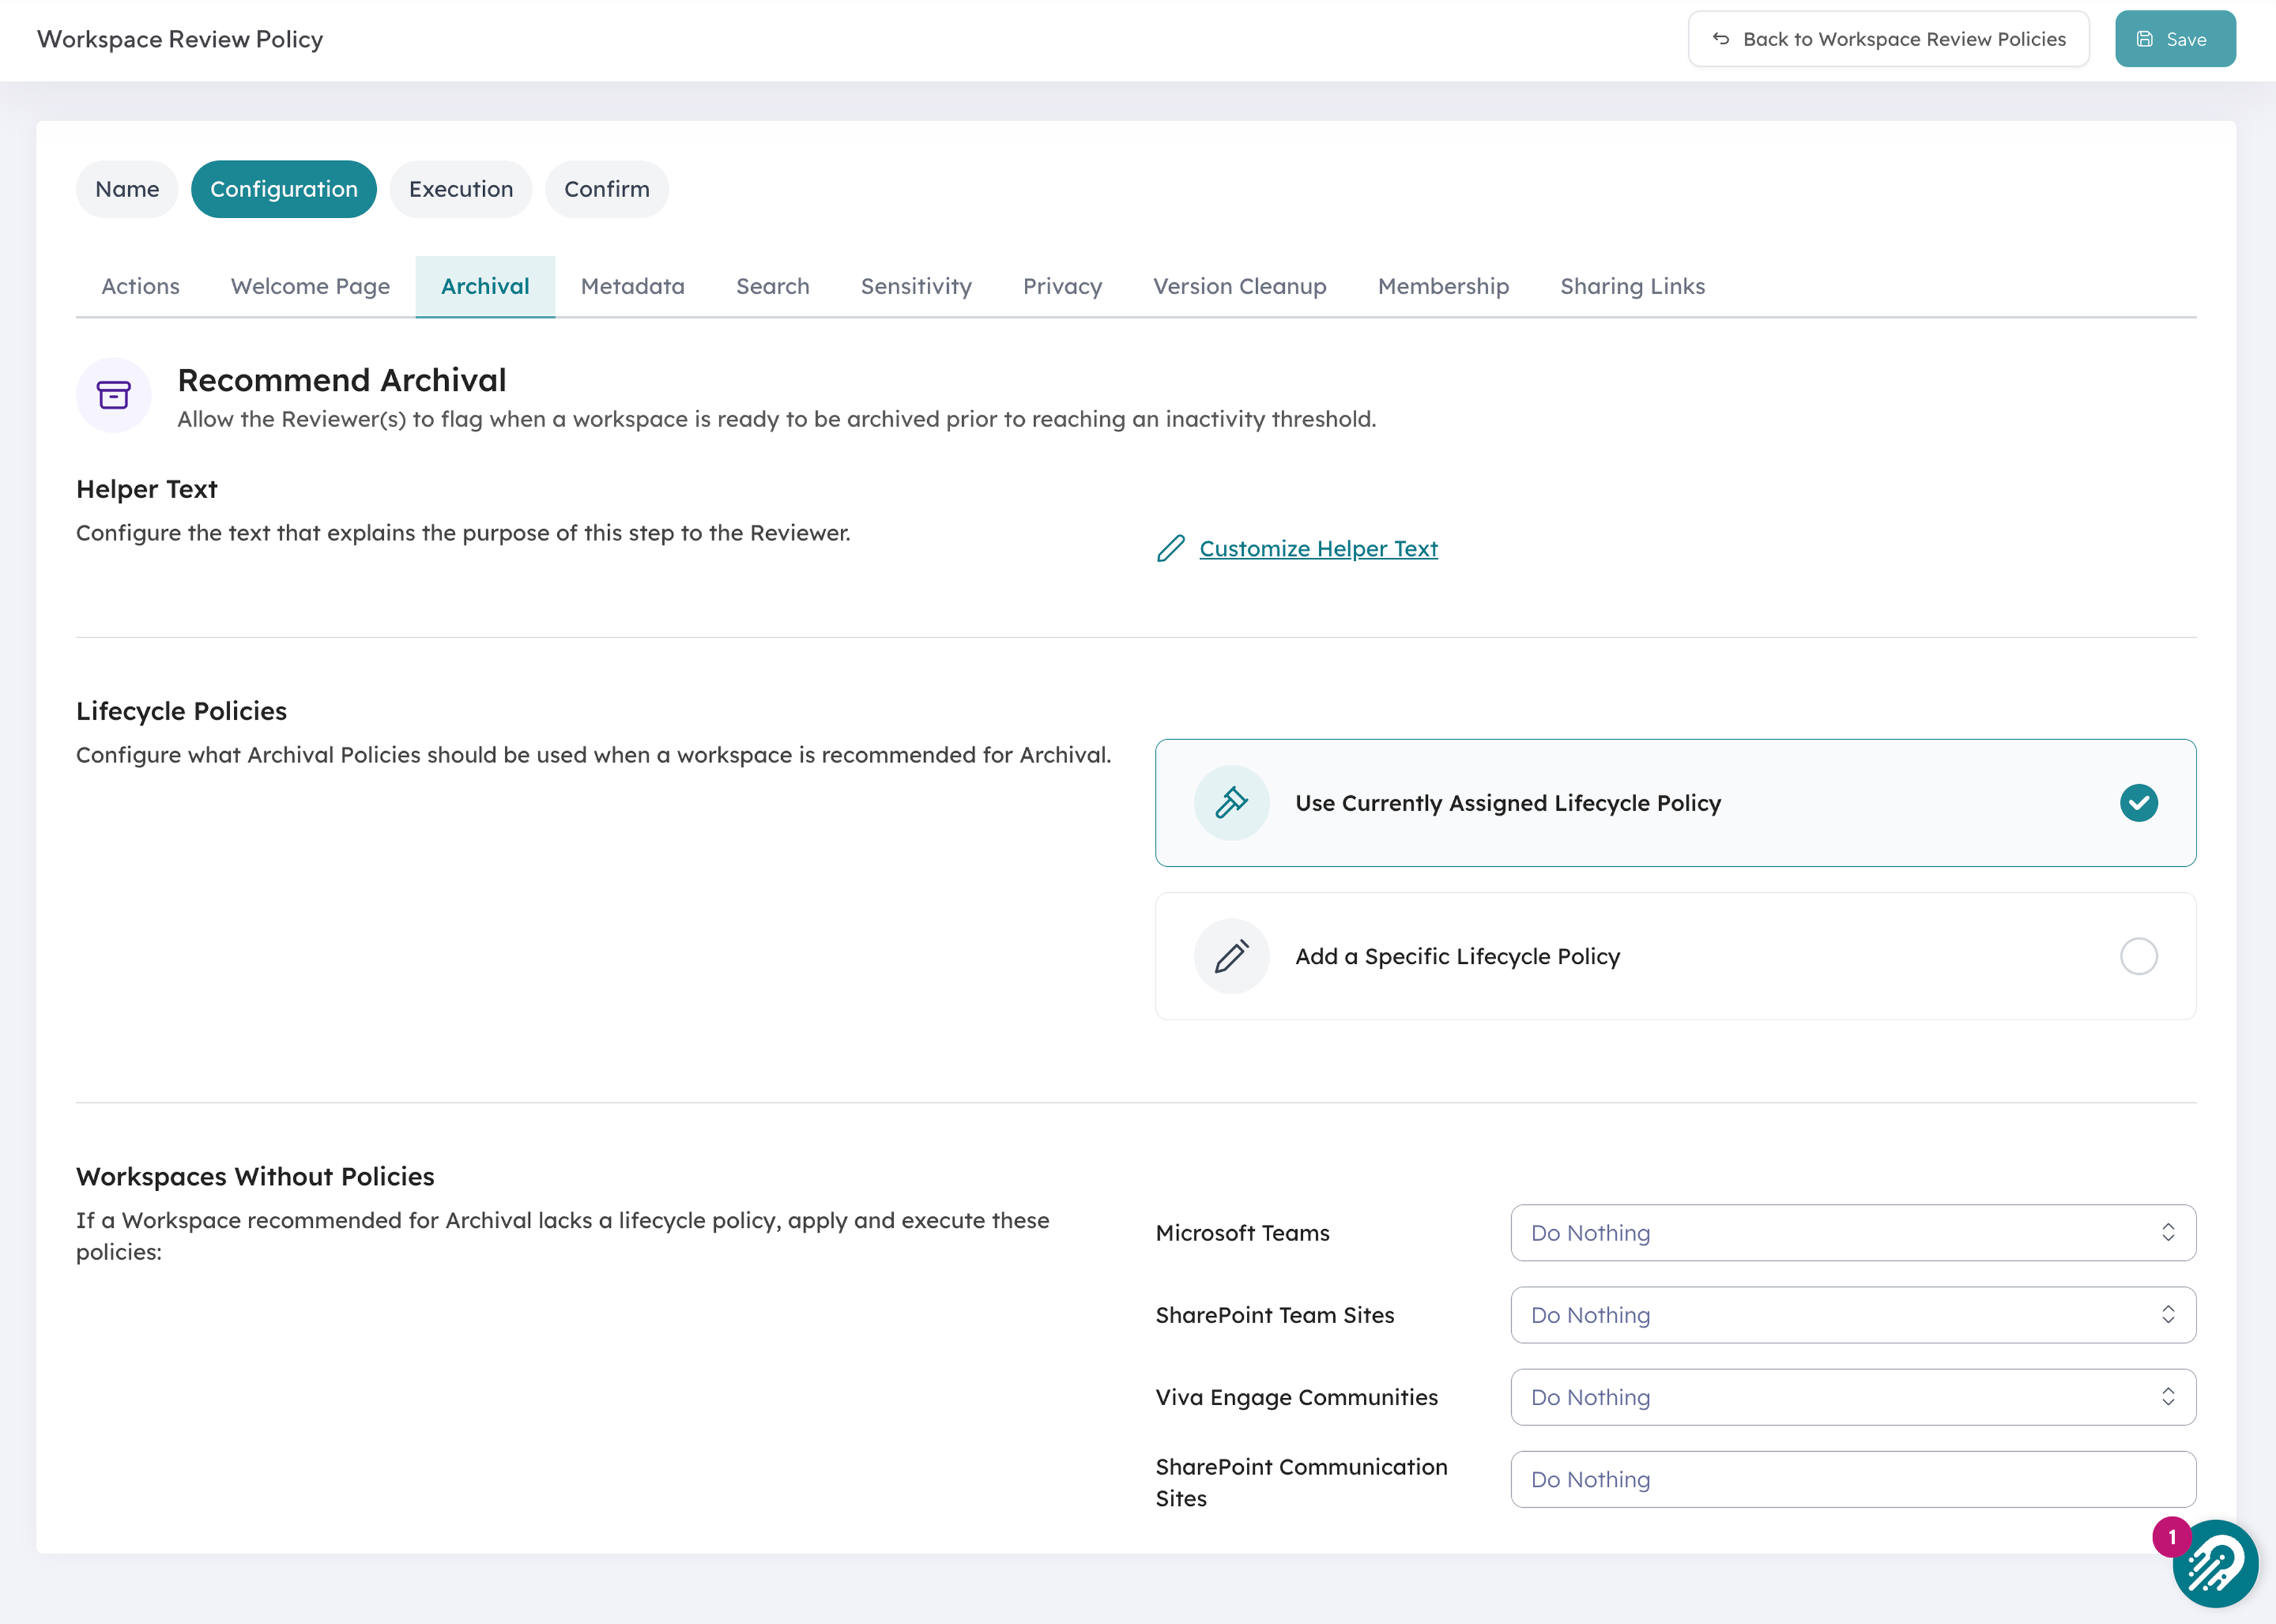Image resolution: width=2276 pixels, height=1624 pixels.
Task: Click the pencil icon for Add a Specific Lifecycle Policy
Action: [1231, 956]
